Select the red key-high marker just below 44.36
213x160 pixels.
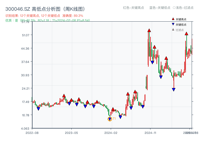click(154, 47)
